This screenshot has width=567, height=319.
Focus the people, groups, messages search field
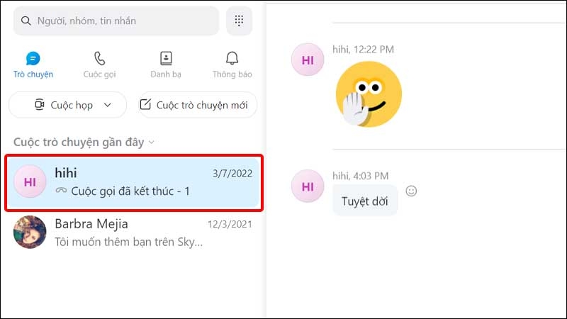(x=116, y=21)
